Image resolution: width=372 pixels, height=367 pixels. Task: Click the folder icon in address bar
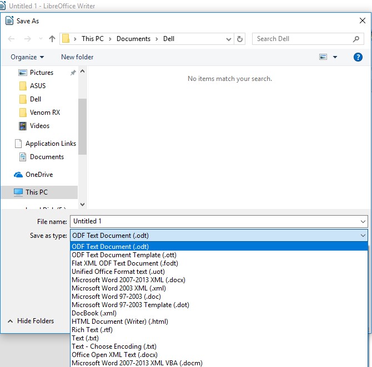[66, 39]
